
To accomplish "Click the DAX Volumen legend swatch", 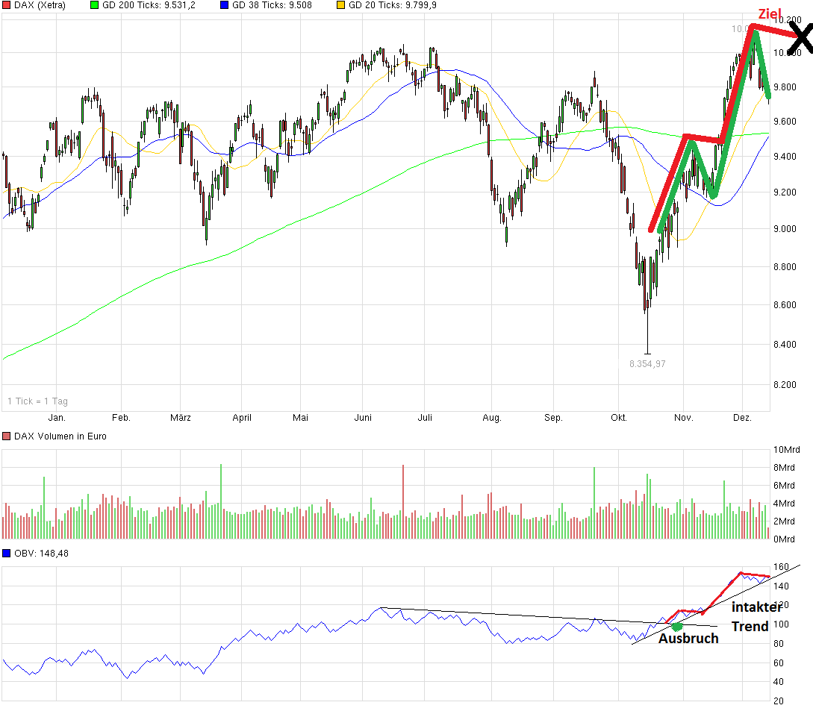I will (7, 436).
